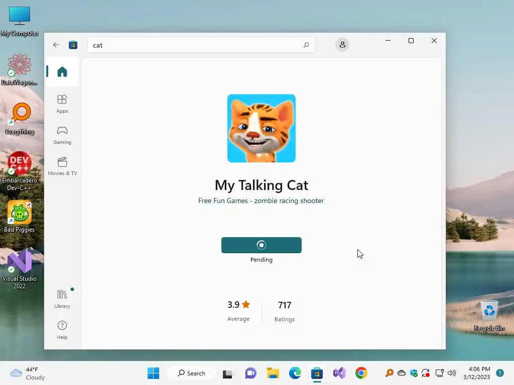Open the Chat app on the taskbar
The height and width of the screenshot is (385, 514).
tap(250, 373)
